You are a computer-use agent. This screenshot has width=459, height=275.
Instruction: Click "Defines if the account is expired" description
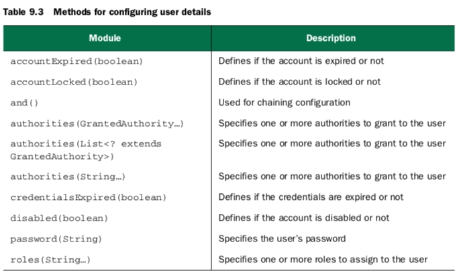point(299,61)
